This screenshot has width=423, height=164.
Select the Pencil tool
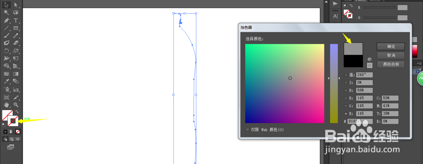coord(16,35)
